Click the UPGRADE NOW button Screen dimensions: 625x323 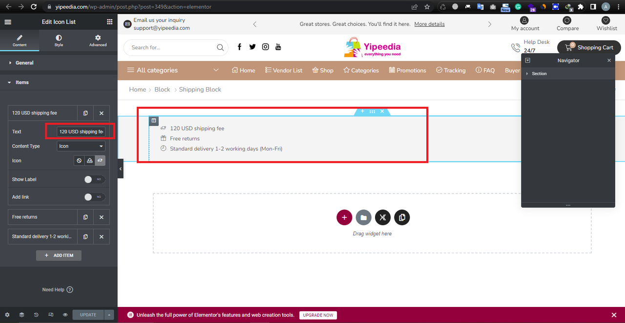318,315
